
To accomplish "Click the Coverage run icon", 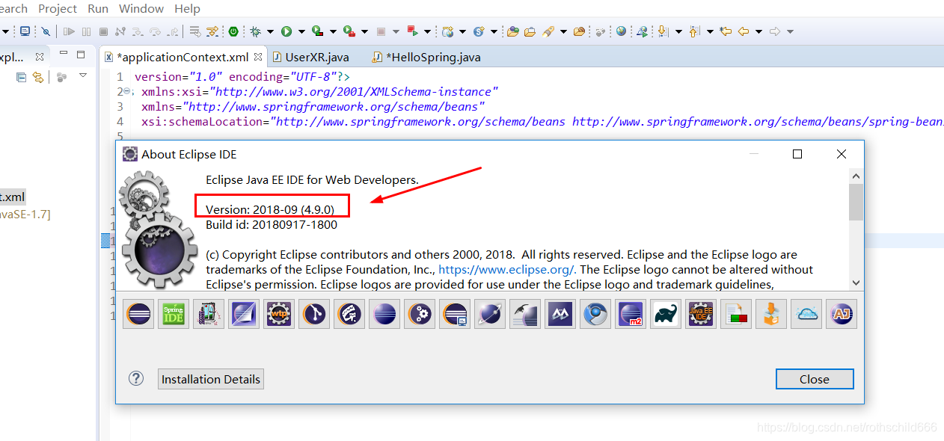I will pos(317,31).
